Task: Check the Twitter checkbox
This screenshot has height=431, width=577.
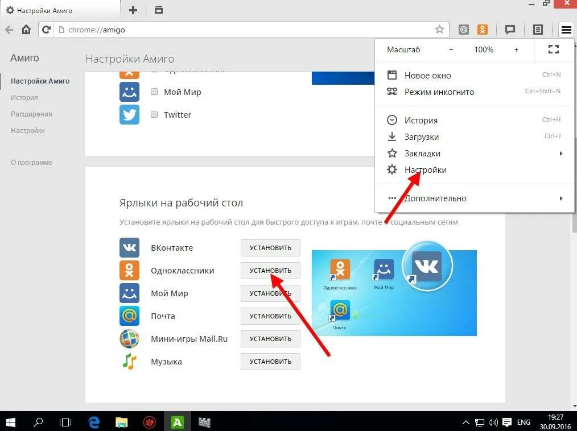Action: pos(154,114)
